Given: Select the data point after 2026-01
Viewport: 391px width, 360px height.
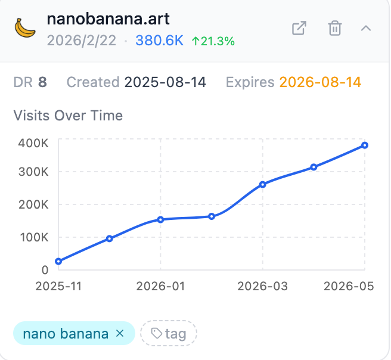Looking at the screenshot, I should click(x=212, y=216).
